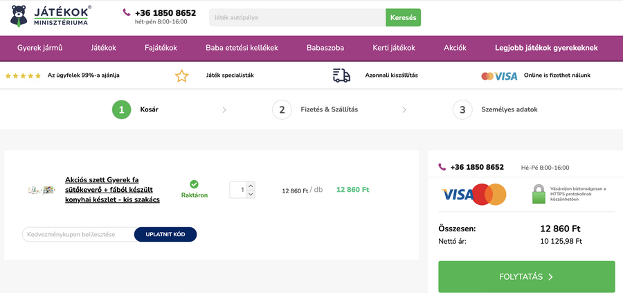Decrease product quantity with down arrow
623x293 pixels.
tap(251, 194)
